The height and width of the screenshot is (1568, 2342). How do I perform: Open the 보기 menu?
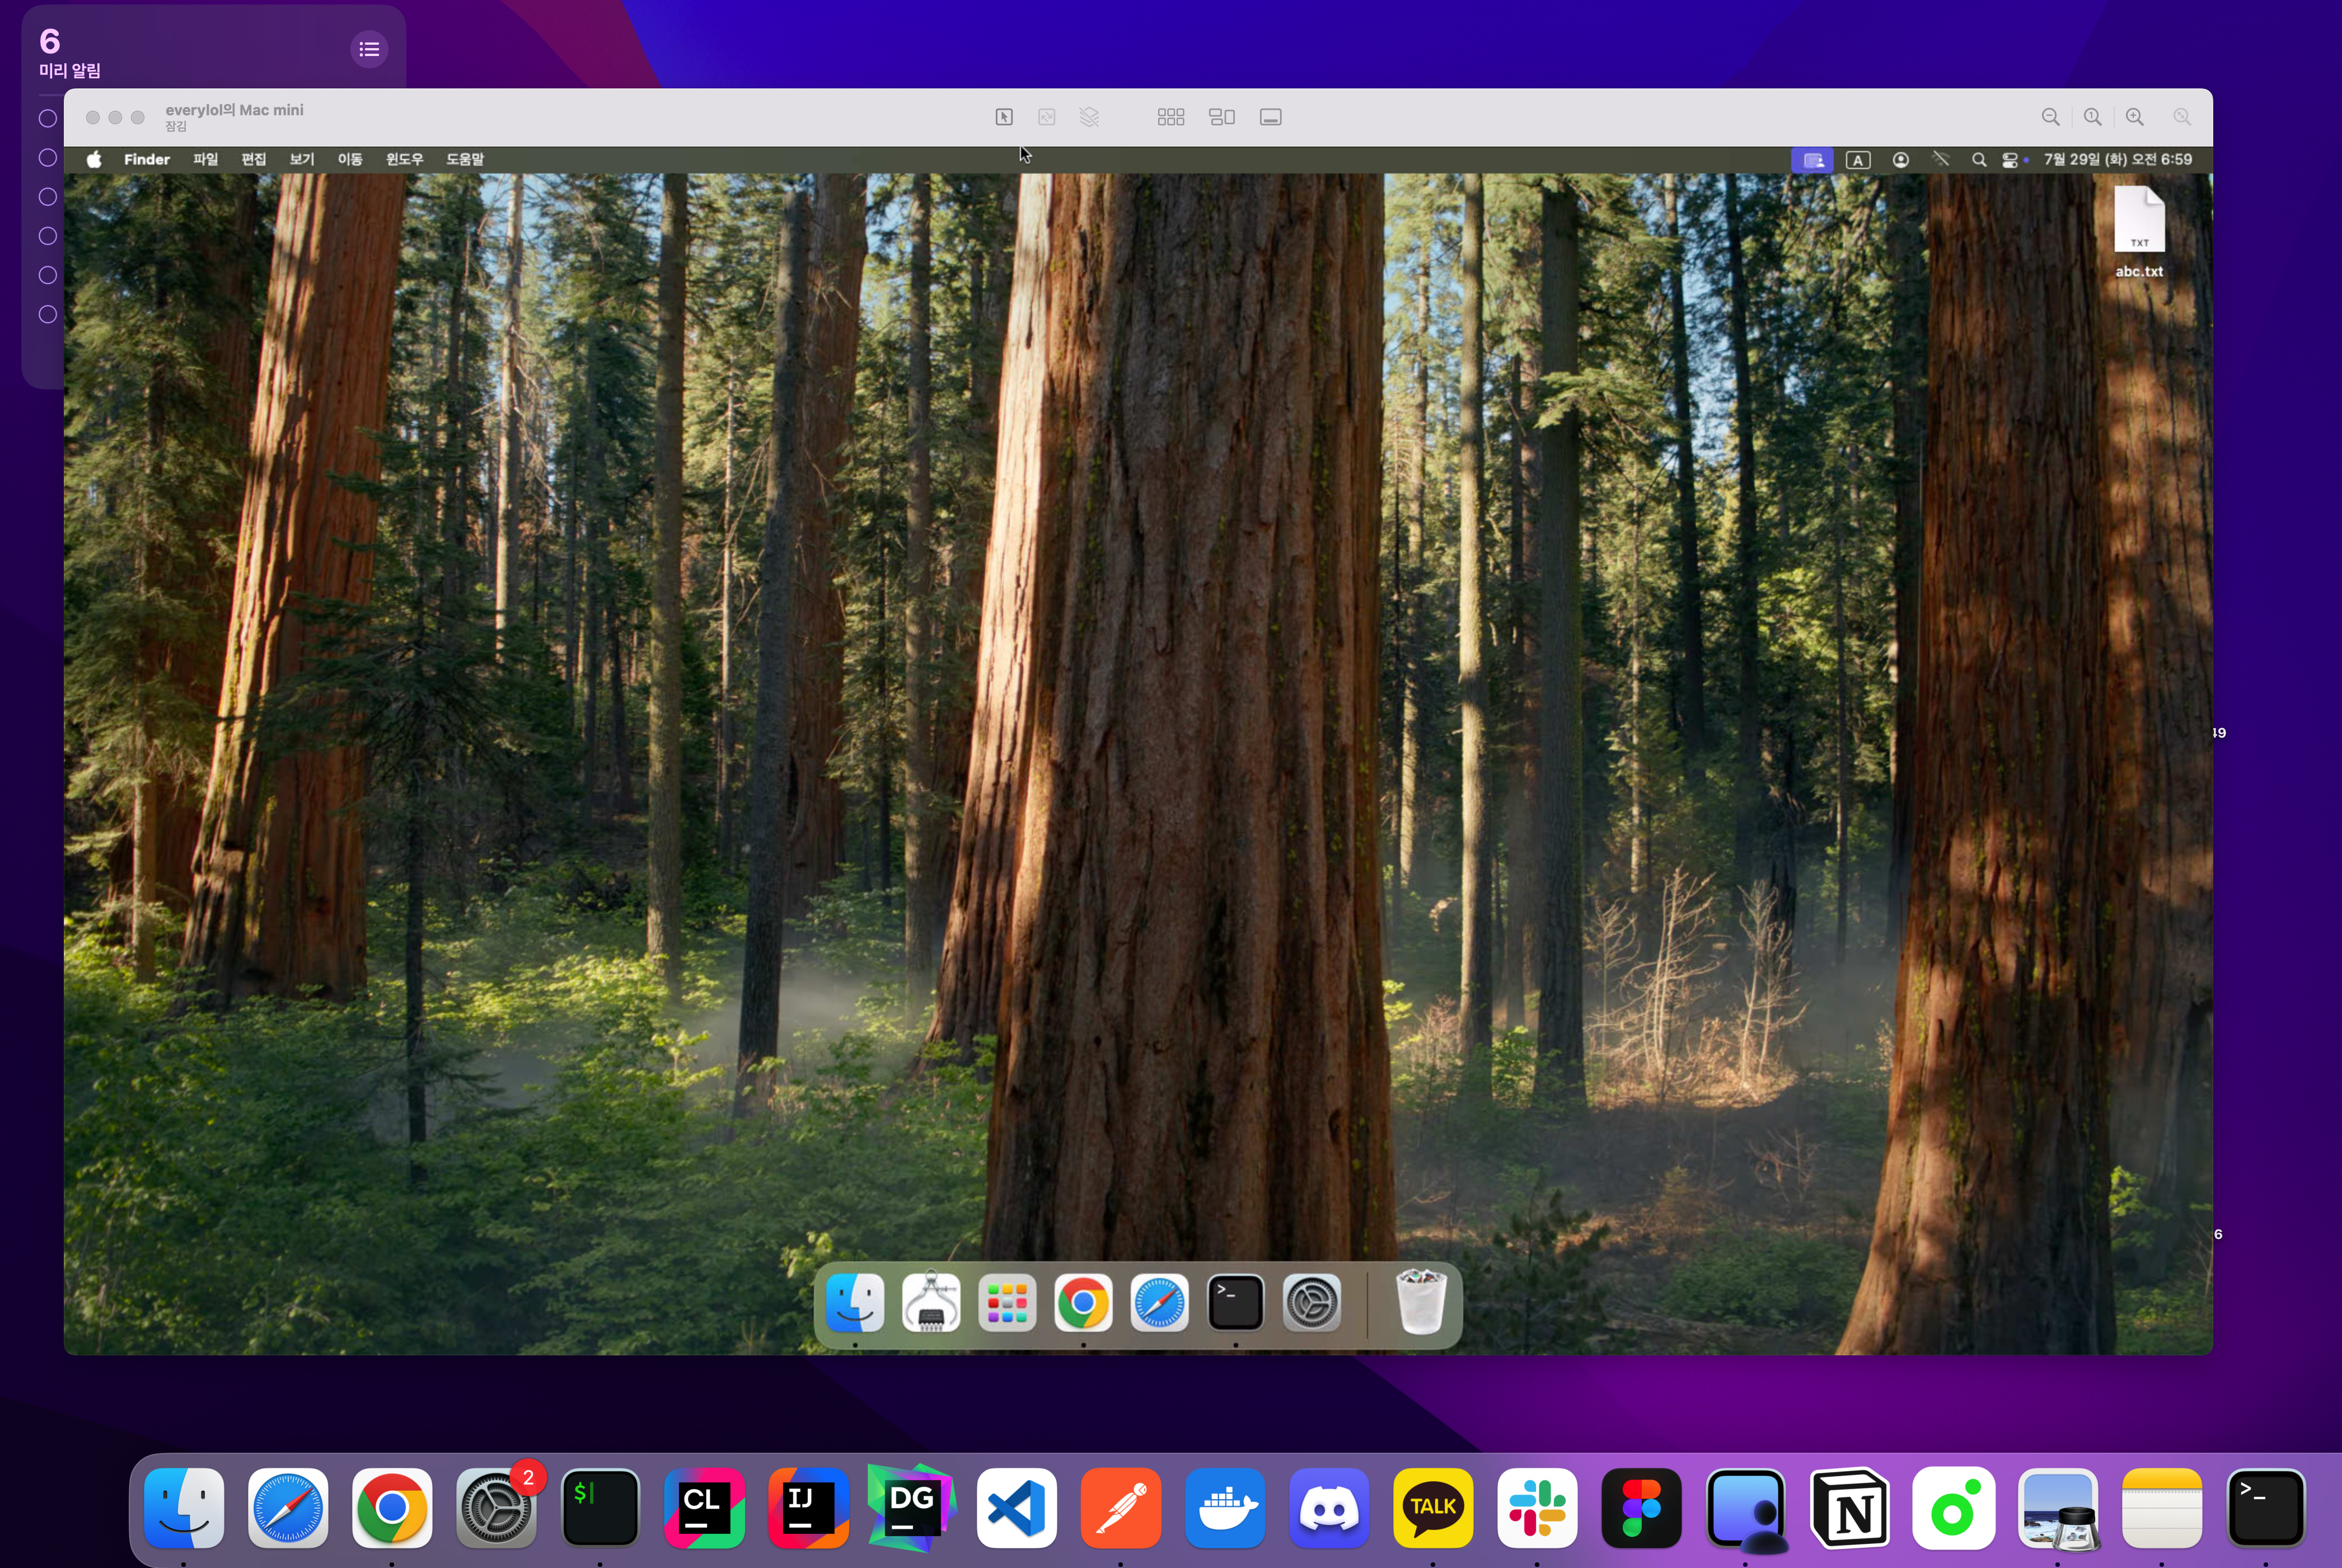pyautogui.click(x=301, y=159)
